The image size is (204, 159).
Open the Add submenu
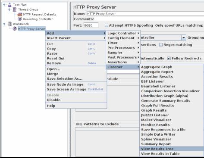[x=76, y=33]
